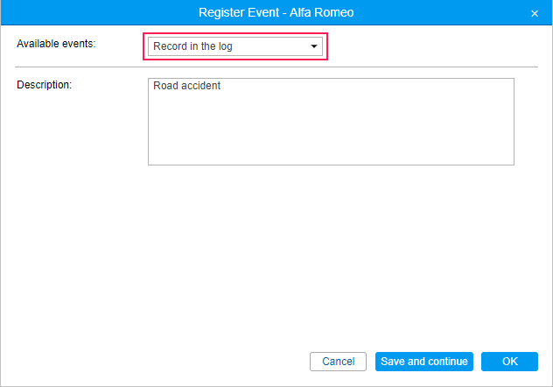Click the blue title bar left of title
Viewport: 553px width, 387px height.
[x=87, y=13]
